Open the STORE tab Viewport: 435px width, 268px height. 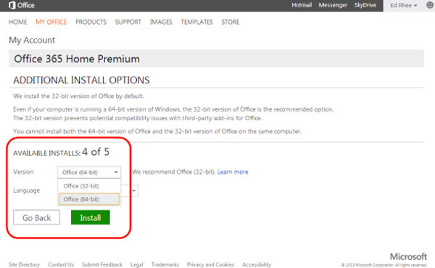pos(231,22)
